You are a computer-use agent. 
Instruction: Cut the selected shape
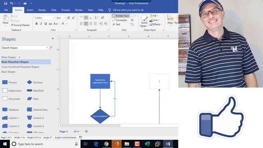click(14, 16)
